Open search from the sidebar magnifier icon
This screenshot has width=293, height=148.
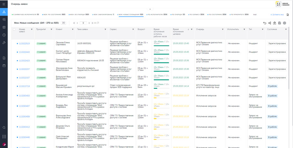(4, 128)
